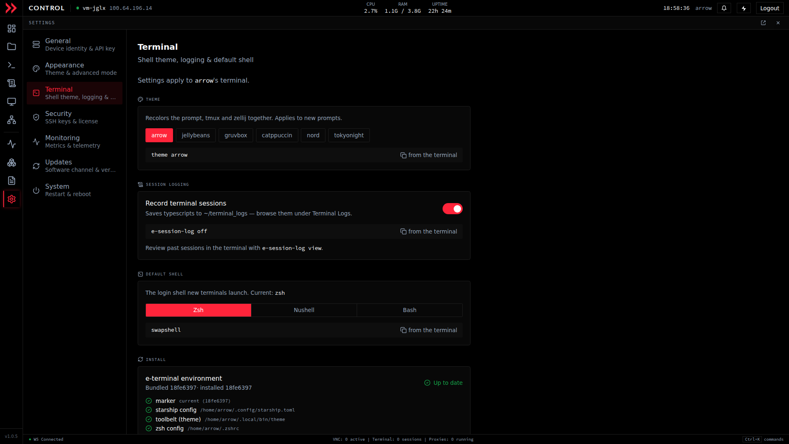Click the vm-jglx host name
This screenshot has width=789, height=444.
(94, 8)
